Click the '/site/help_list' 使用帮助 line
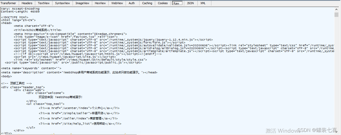This screenshot has height=135, width=341. pos(80,124)
